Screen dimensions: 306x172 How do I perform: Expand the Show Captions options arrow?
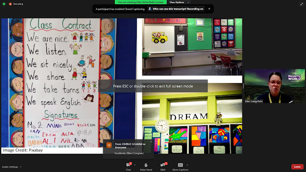187,165
